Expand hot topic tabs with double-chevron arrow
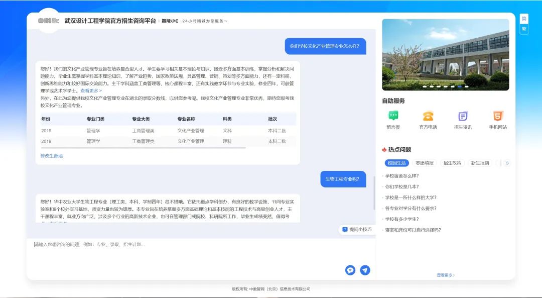 click(507, 163)
